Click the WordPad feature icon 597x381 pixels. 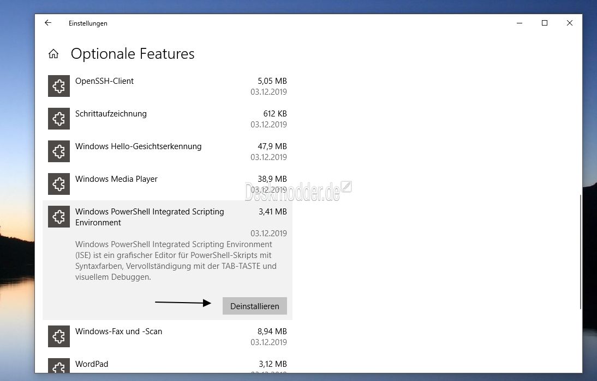(59, 366)
